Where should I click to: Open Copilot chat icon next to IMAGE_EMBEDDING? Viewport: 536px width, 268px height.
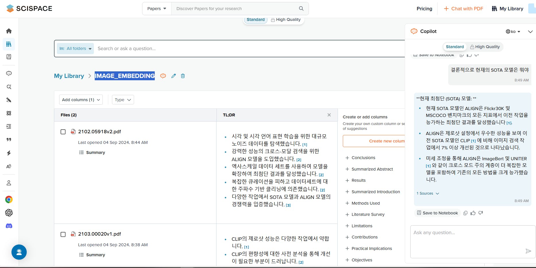(x=163, y=76)
